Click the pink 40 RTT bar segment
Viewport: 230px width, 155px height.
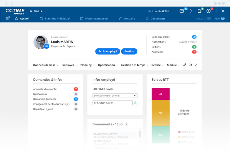click(x=161, y=94)
